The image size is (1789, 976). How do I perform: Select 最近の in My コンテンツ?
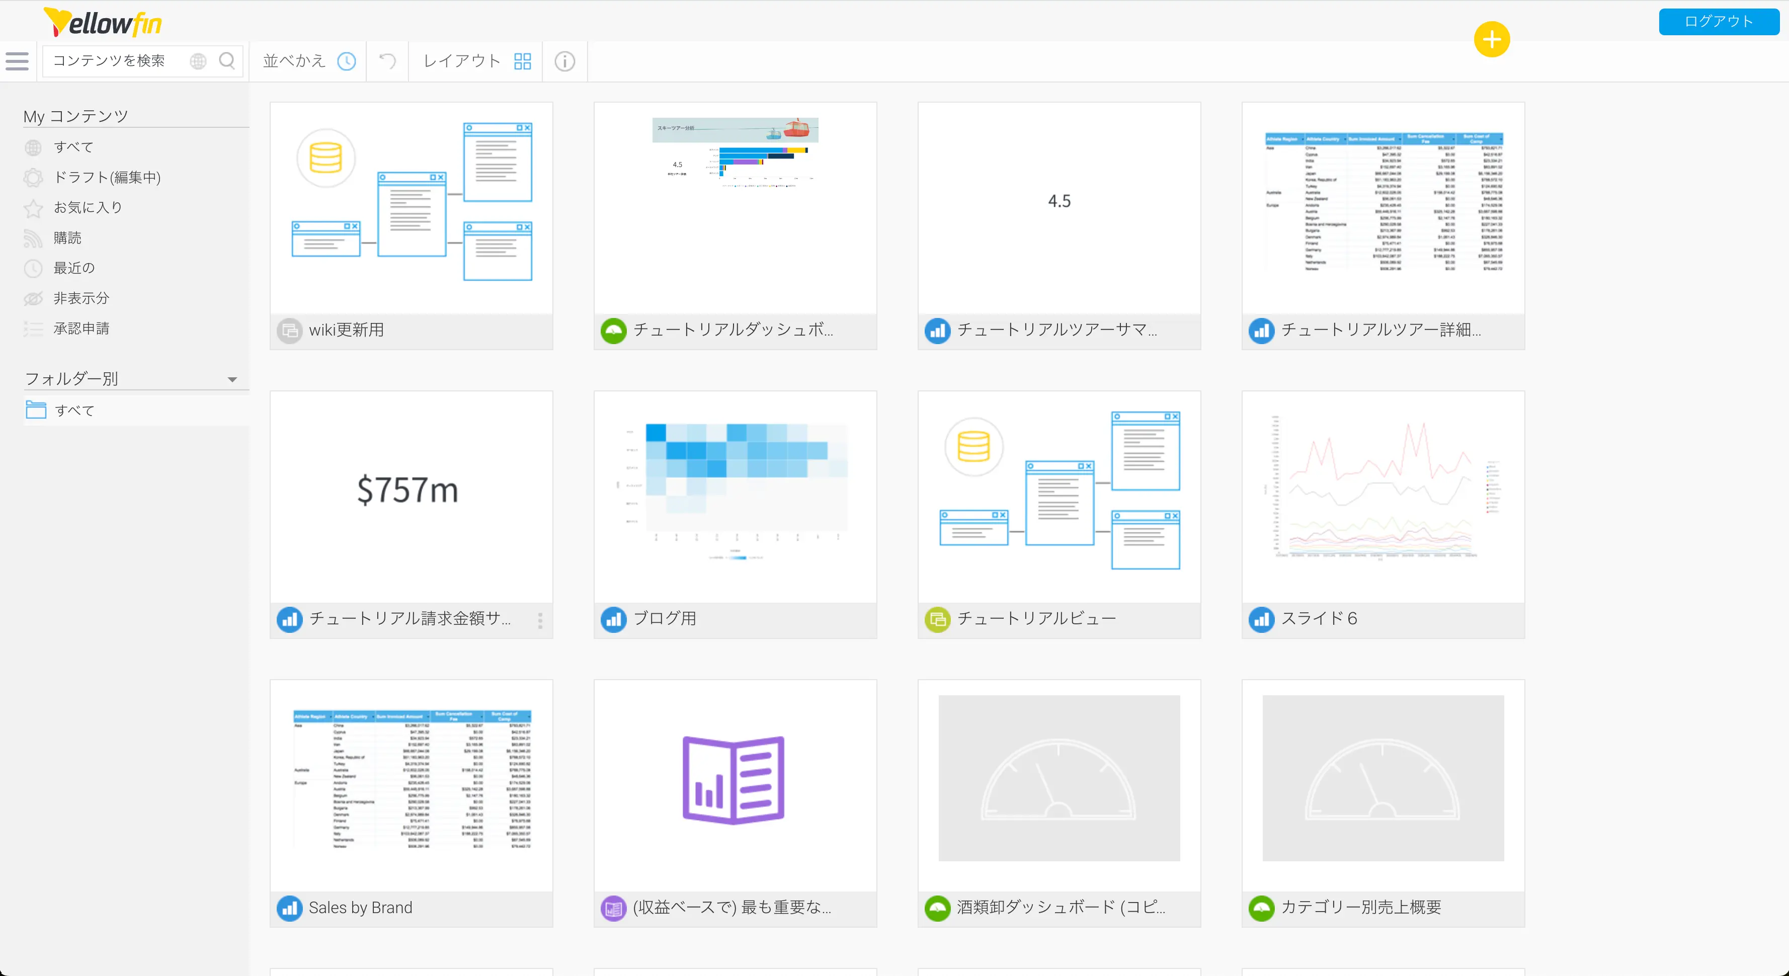pos(73,268)
